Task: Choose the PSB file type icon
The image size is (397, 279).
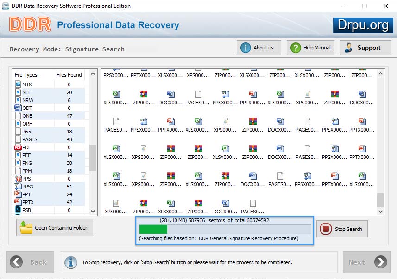Action: tap(18, 210)
